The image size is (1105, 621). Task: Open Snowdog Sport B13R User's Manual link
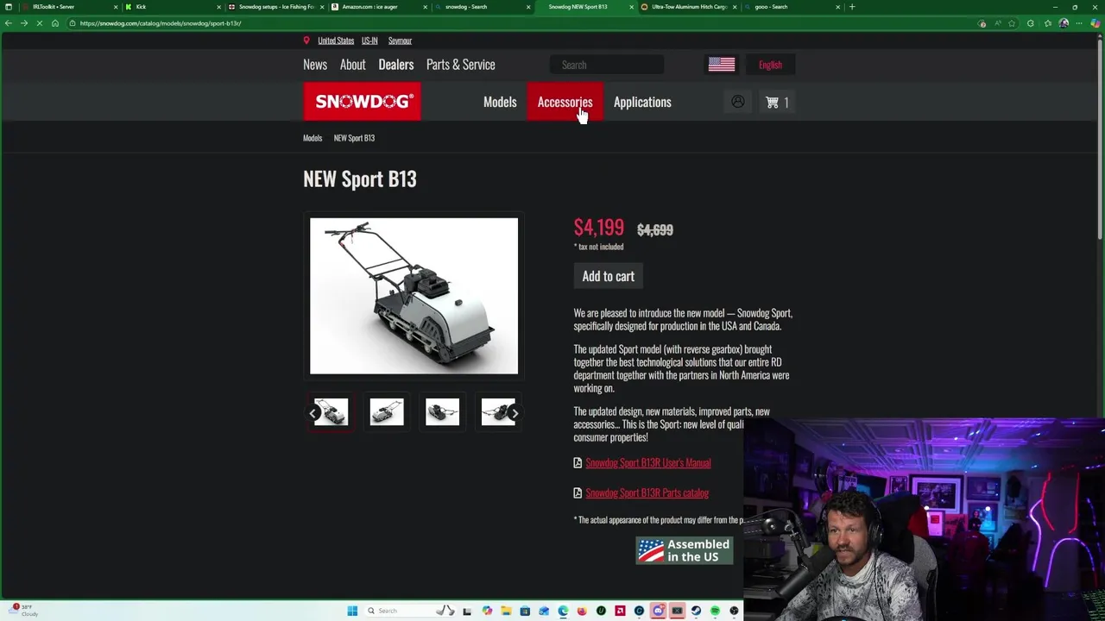pos(648,463)
